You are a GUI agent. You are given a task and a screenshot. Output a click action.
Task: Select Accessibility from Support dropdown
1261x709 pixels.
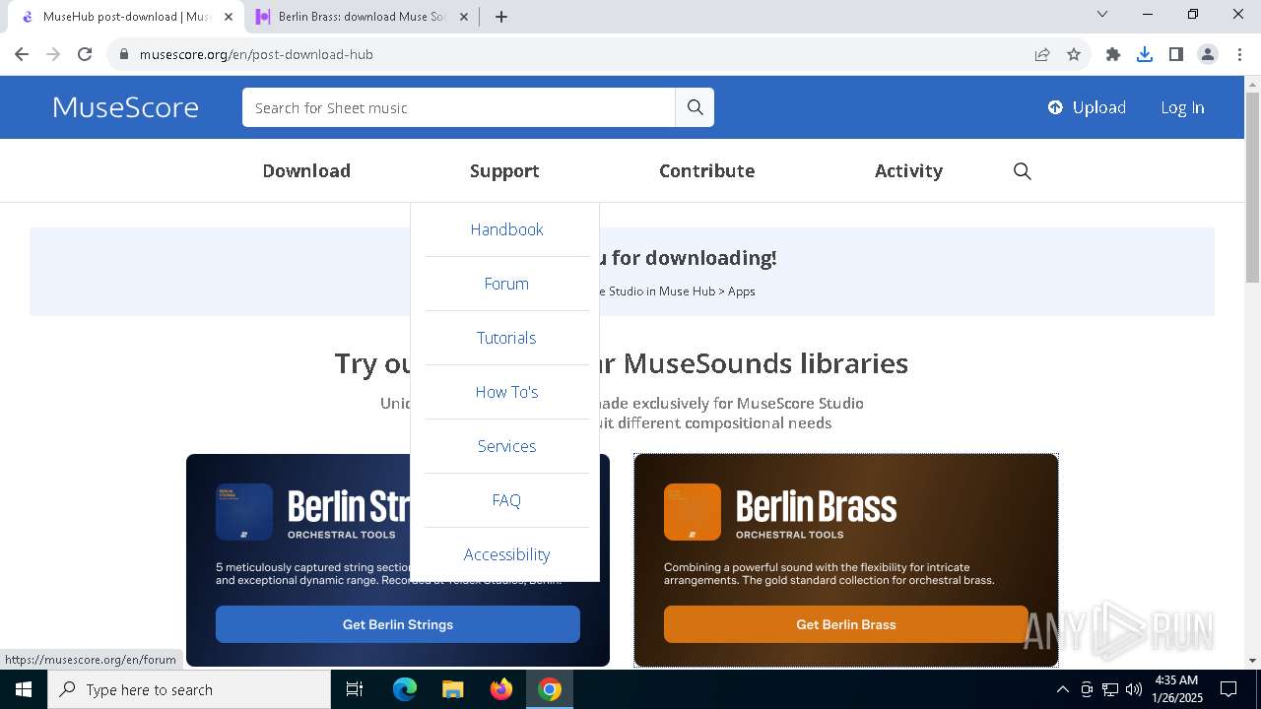click(x=506, y=554)
